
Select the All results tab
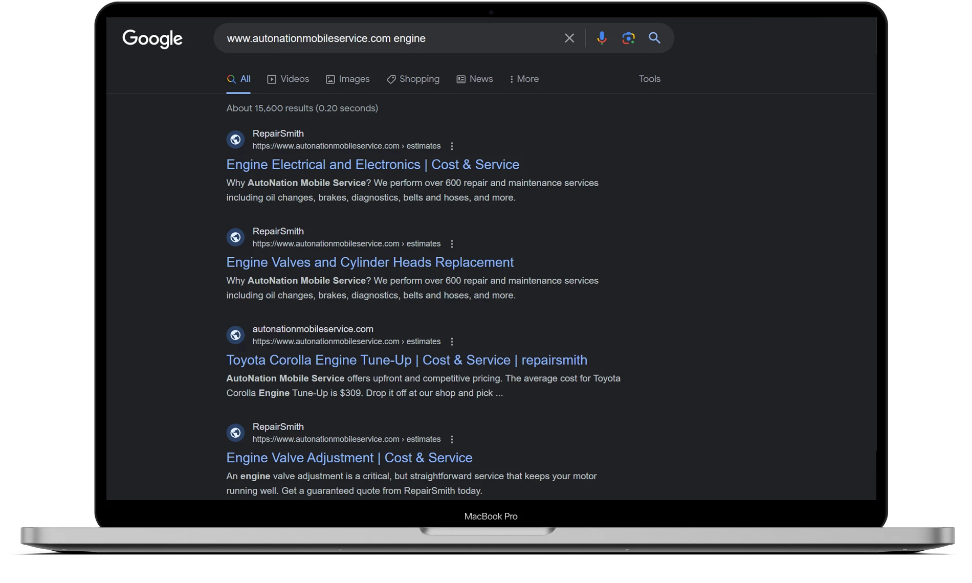tap(239, 79)
